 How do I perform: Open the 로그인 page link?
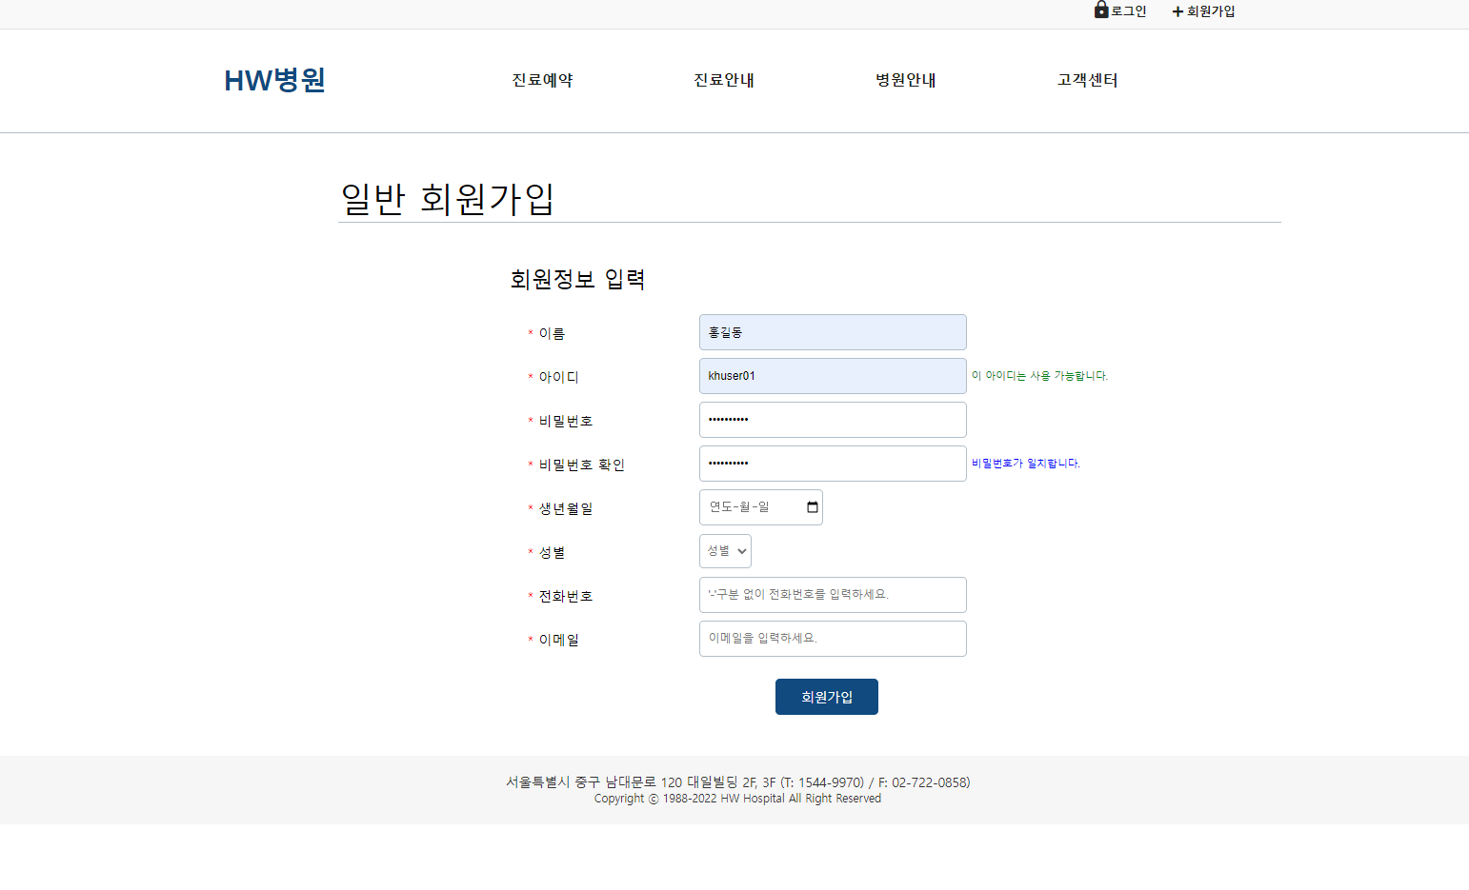(1127, 10)
